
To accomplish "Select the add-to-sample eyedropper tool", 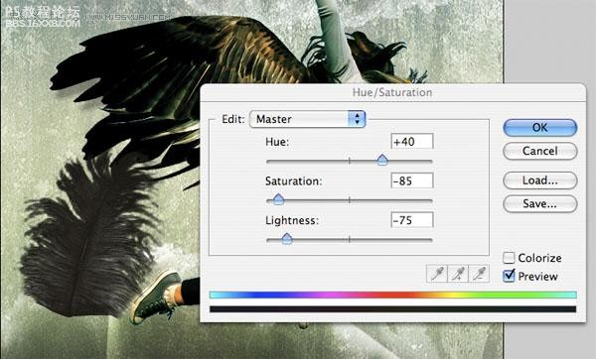I will [458, 274].
